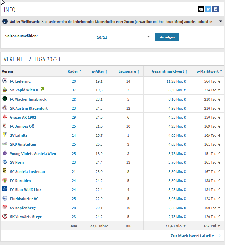Click FC Dornbirn crest

click(x=5, y=180)
